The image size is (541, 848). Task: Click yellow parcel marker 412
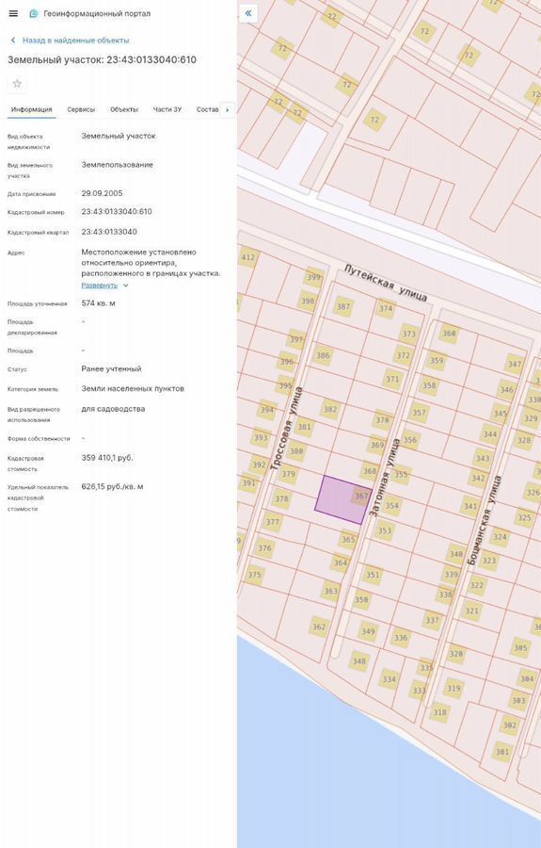247,257
